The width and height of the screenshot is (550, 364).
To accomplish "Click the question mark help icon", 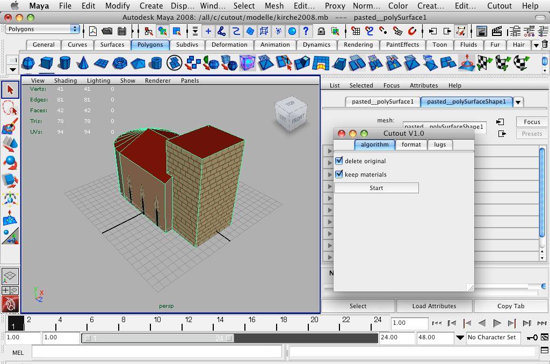I will point(306,31).
